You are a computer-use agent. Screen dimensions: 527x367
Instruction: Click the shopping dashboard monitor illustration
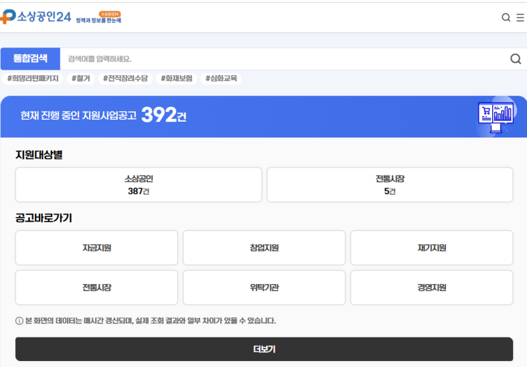[x=496, y=117]
